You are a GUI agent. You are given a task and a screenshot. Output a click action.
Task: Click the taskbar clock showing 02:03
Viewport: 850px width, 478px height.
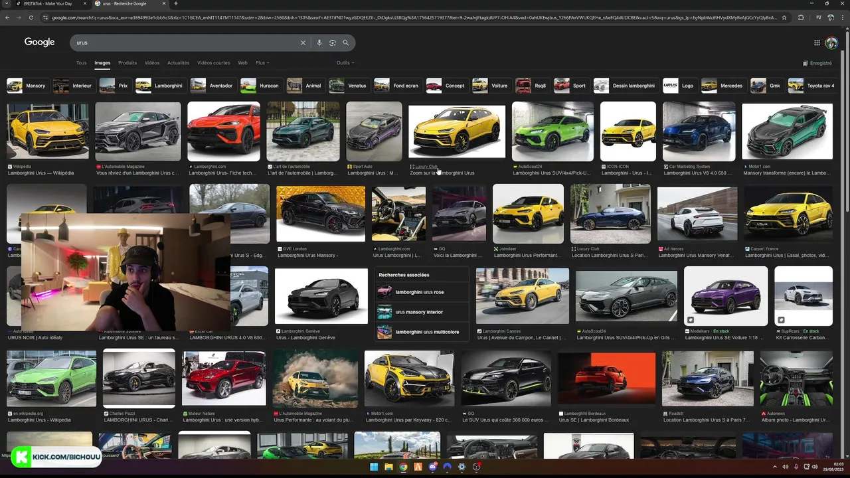(x=838, y=465)
